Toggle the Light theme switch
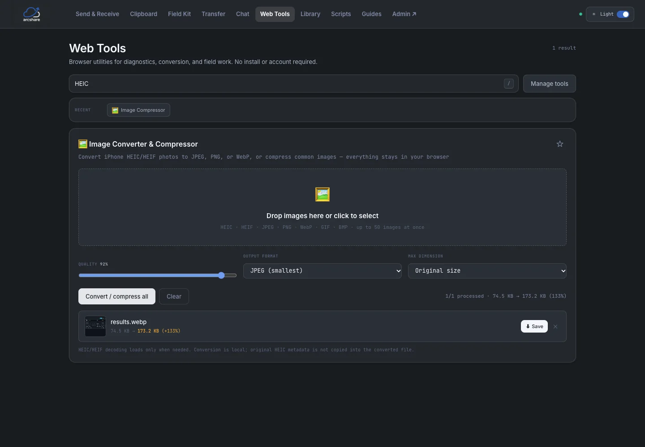Screen dimensions: 645x447 (x=623, y=14)
